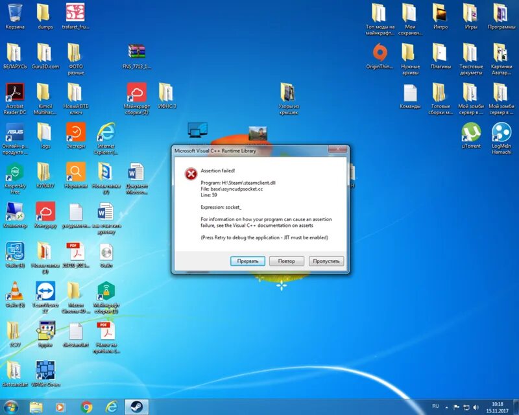Close the Visual C++ Runtime Library dialog
Image resolution: width=519 pixels, height=415 pixels.
(x=337, y=150)
